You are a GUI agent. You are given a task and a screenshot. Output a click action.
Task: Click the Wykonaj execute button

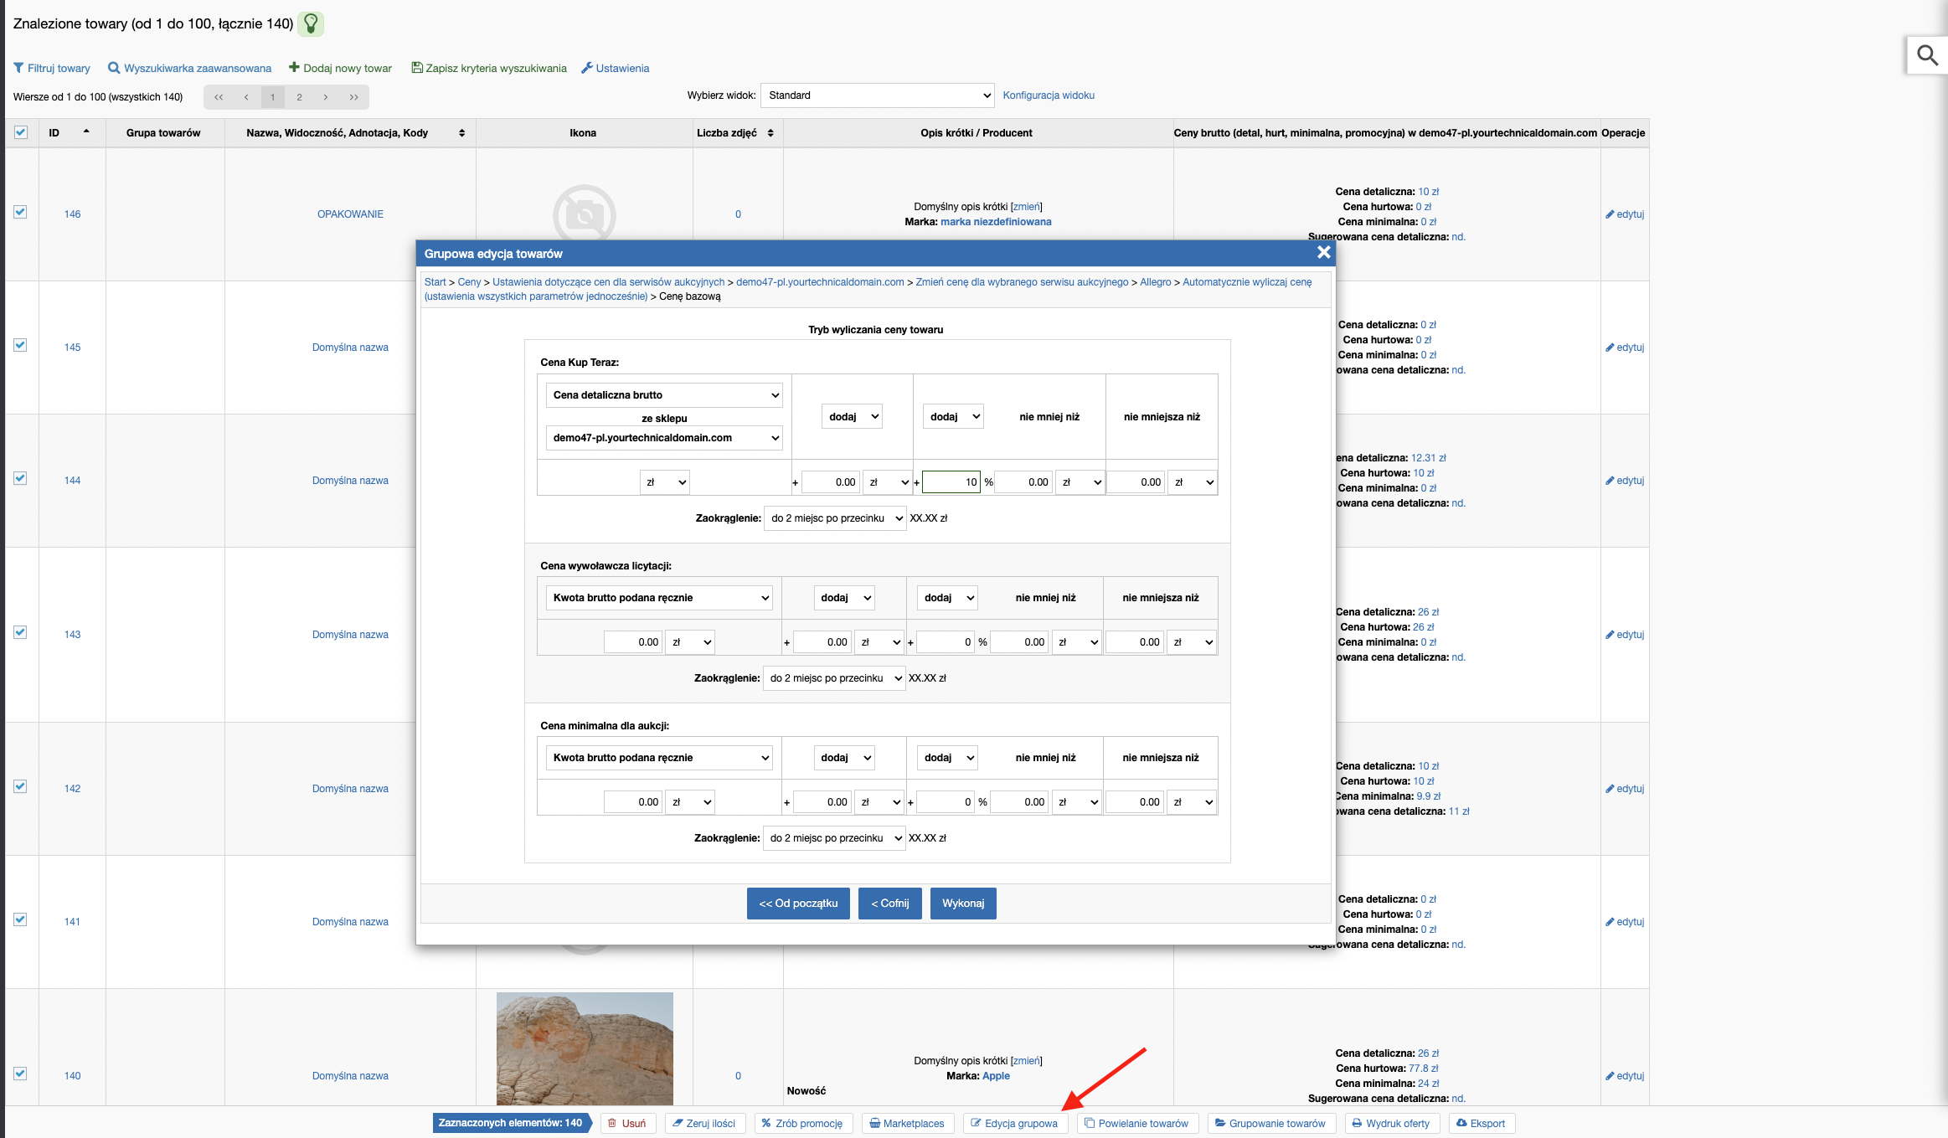tap(963, 904)
